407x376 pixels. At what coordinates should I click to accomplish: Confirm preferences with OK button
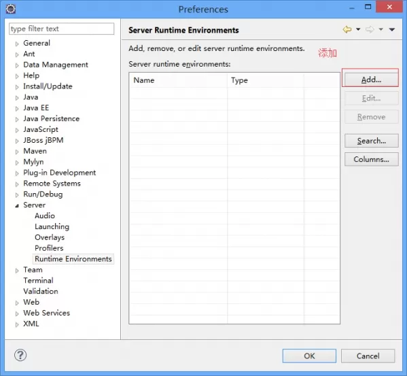pyautogui.click(x=309, y=356)
